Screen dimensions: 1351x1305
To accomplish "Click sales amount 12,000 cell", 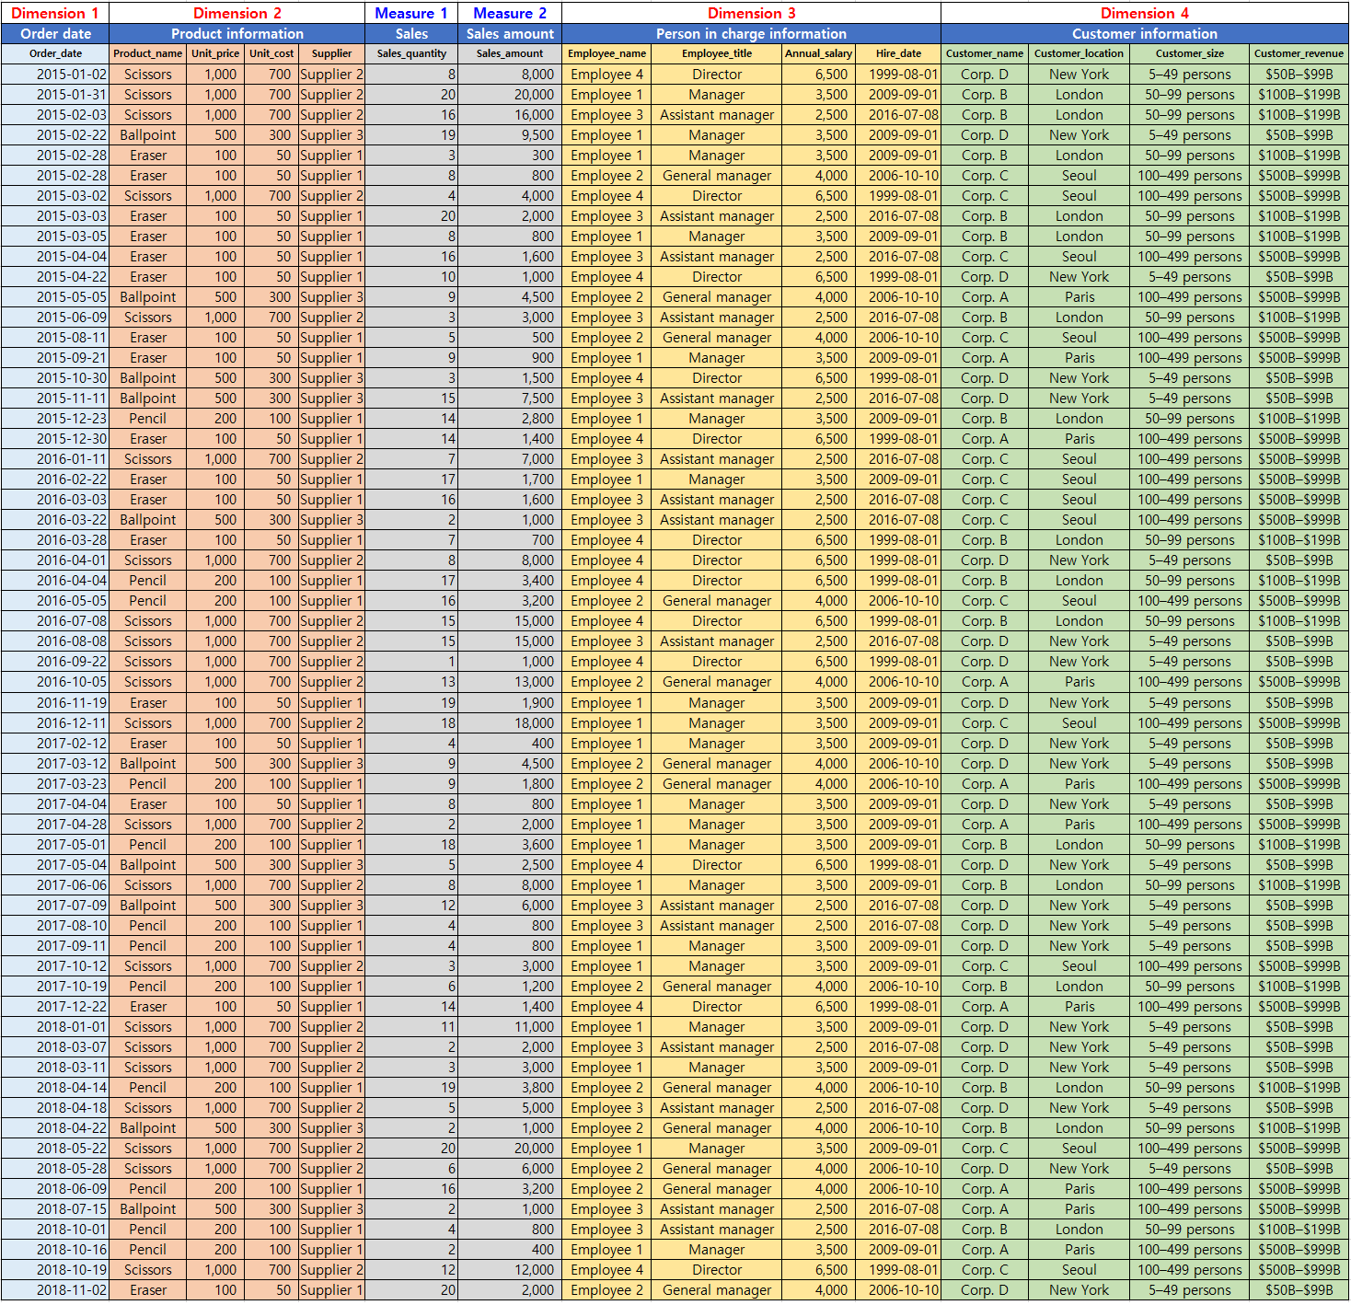I will (510, 1270).
